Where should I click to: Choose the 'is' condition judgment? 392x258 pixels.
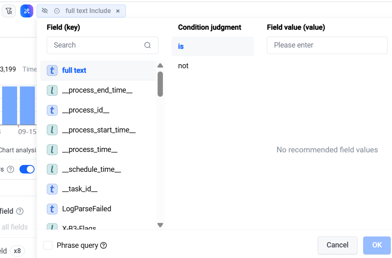click(212, 46)
